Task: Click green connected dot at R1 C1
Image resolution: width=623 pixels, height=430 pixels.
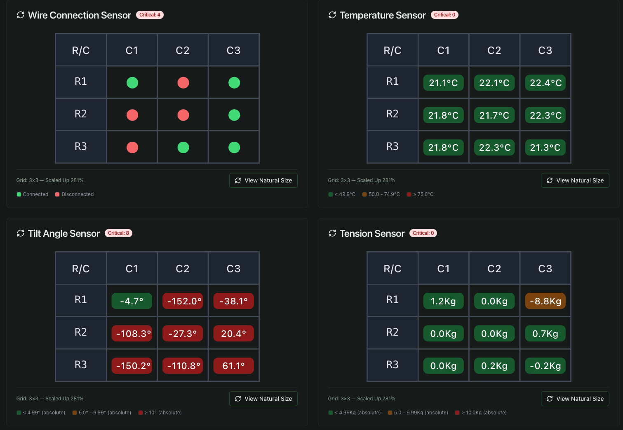Action: pos(132,83)
